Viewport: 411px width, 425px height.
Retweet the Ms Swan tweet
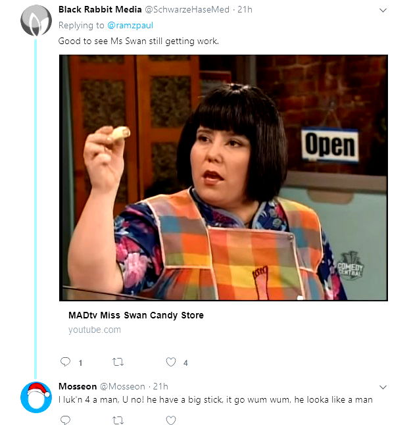pyautogui.click(x=118, y=362)
